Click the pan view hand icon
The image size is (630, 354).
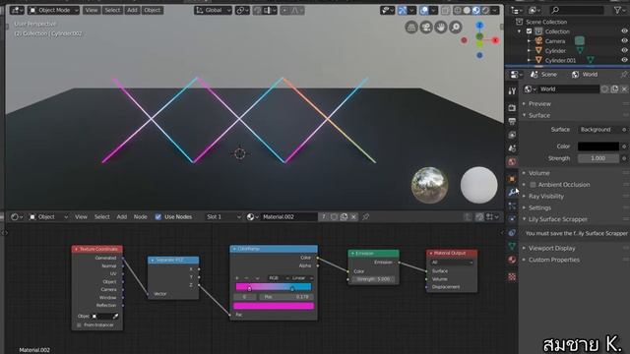441,28
